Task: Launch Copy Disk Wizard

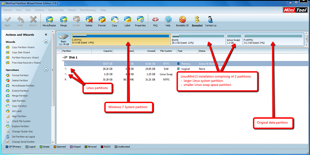Action: pyautogui.click(x=21, y=52)
